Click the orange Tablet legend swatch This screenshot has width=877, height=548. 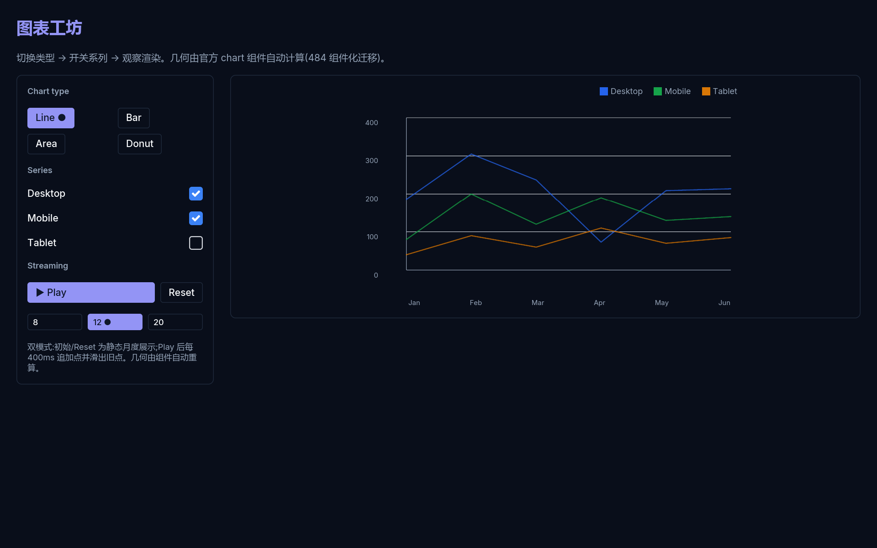point(706,91)
